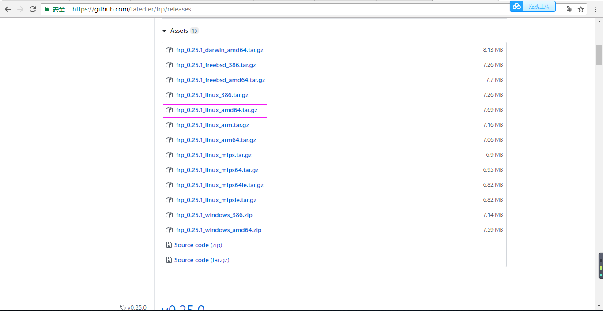603x311 pixels.
Task: Click the package icon beside frp_0.25.1_linux_arm.tar.gz
Action: [169, 125]
